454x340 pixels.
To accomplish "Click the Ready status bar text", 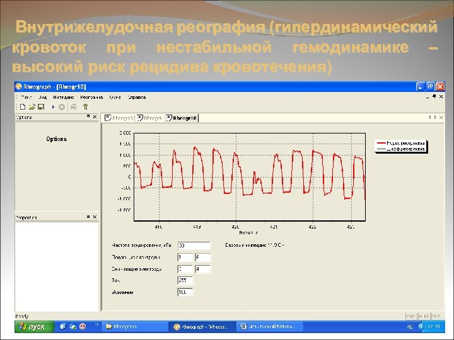I will coord(21,316).
